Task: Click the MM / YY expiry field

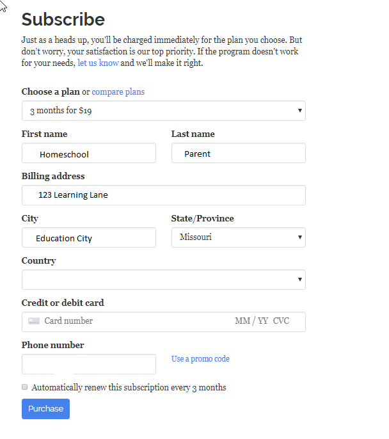Action: [251, 321]
